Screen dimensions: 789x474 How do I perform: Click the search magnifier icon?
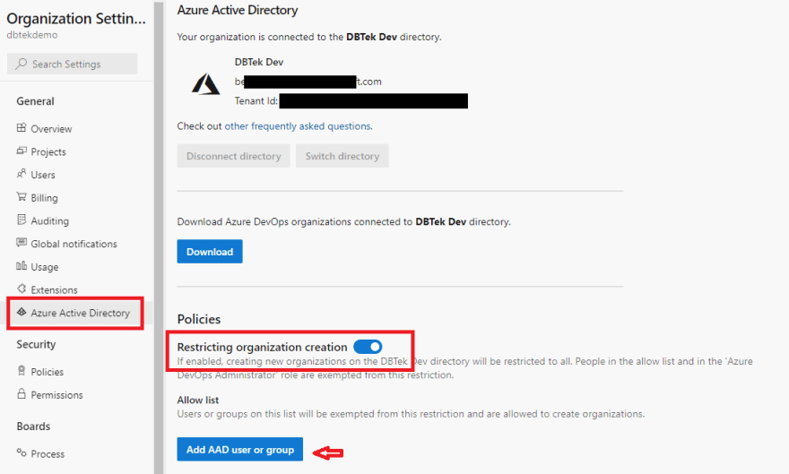click(22, 64)
